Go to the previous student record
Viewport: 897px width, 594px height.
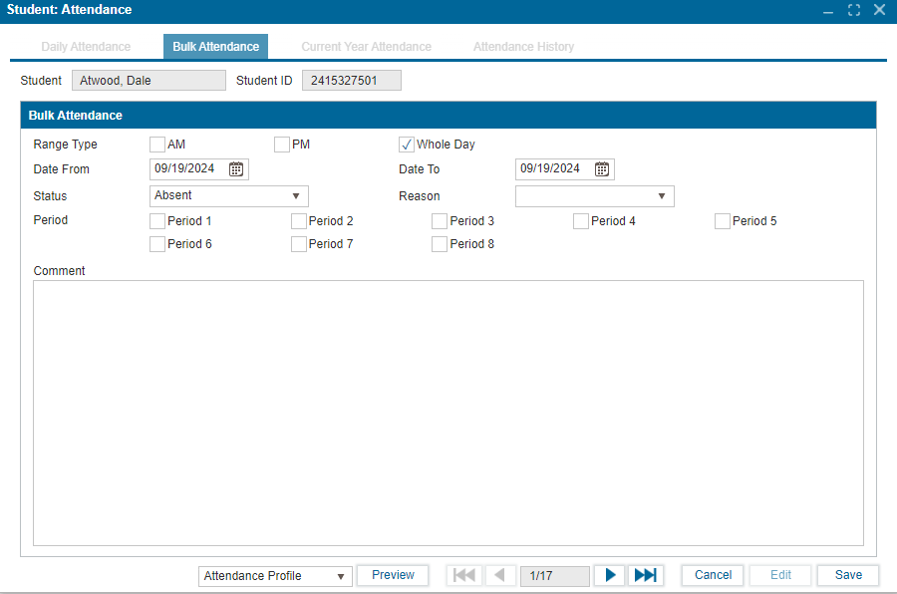[500, 575]
